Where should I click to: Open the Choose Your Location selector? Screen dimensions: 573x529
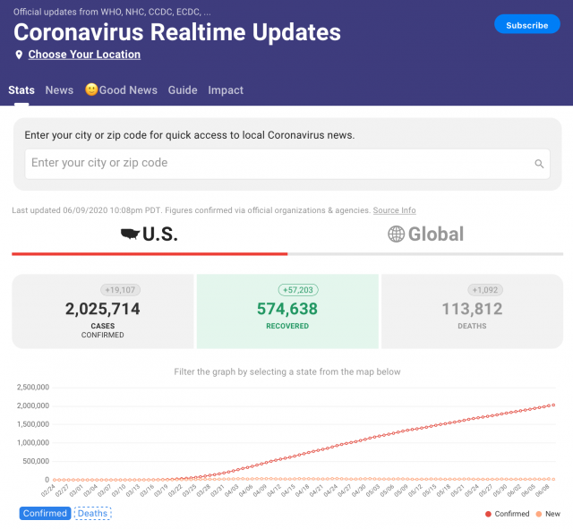click(x=84, y=55)
